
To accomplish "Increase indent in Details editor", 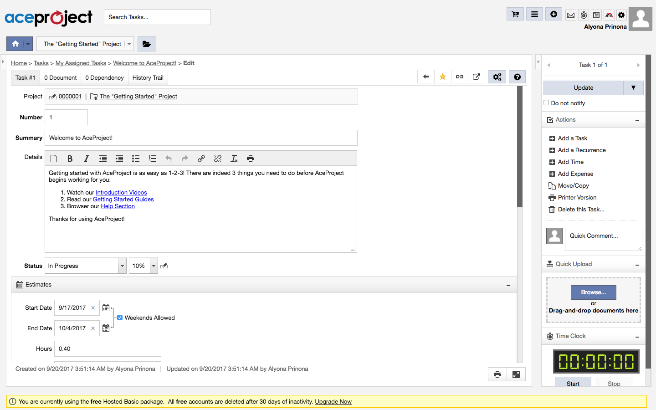I will click(119, 159).
